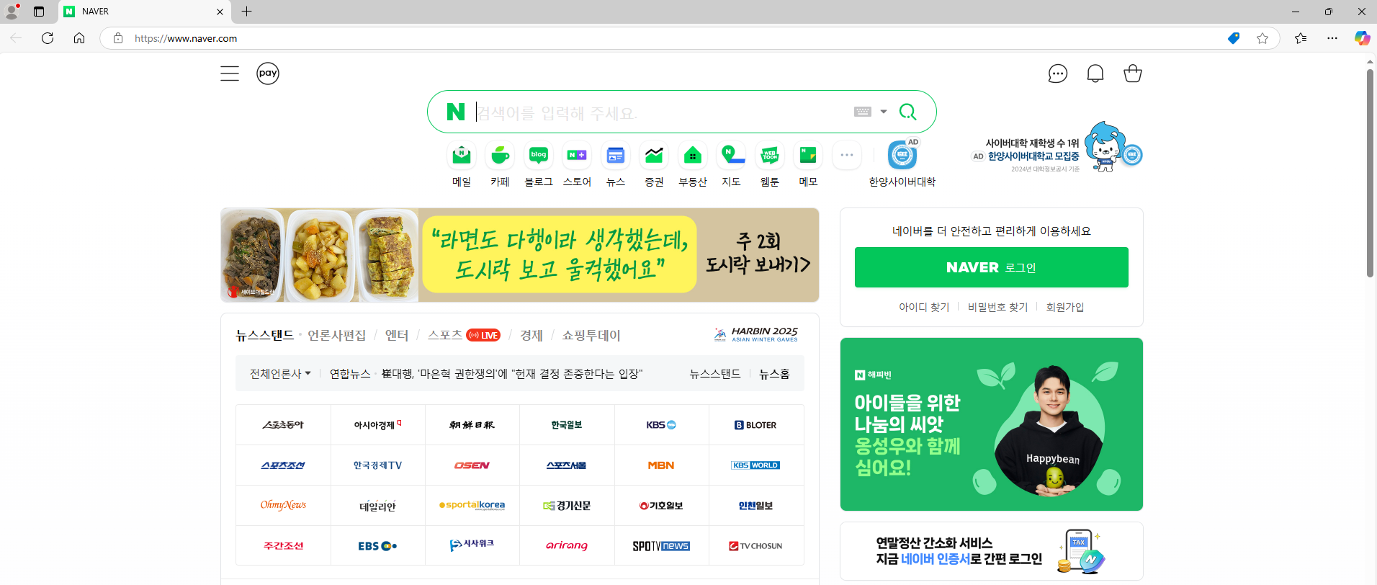Image resolution: width=1377 pixels, height=585 pixels.
Task: Expand the 전체언론사 dropdown
Action: tap(280, 374)
